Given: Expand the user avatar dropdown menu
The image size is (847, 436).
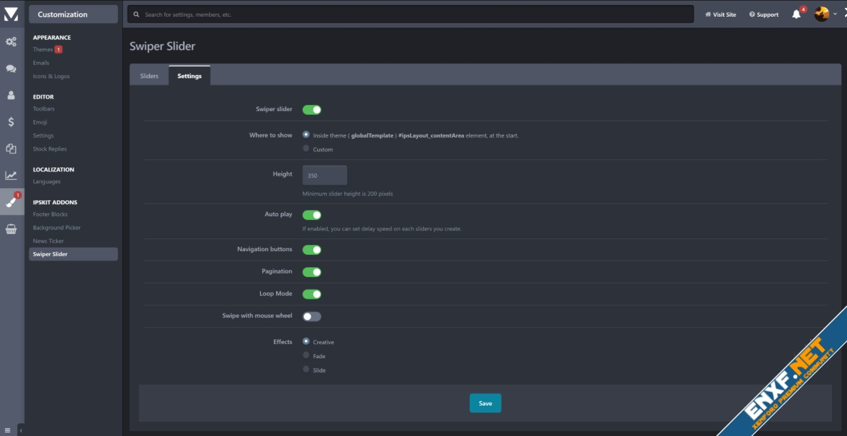Looking at the screenshot, I should coord(825,14).
